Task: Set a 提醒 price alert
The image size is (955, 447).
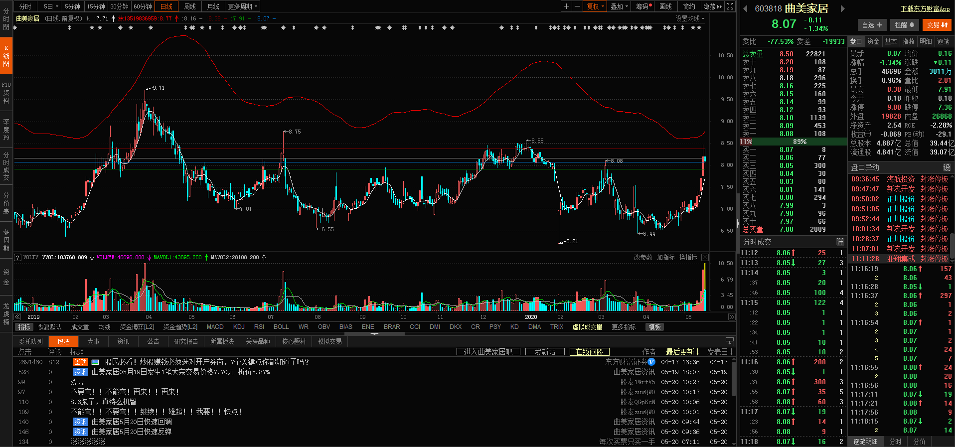Action: click(x=905, y=25)
